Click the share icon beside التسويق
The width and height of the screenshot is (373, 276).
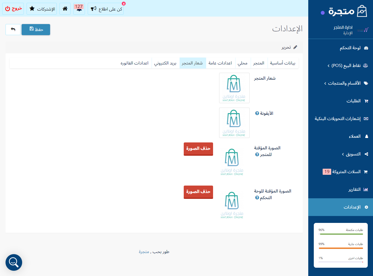(366, 154)
